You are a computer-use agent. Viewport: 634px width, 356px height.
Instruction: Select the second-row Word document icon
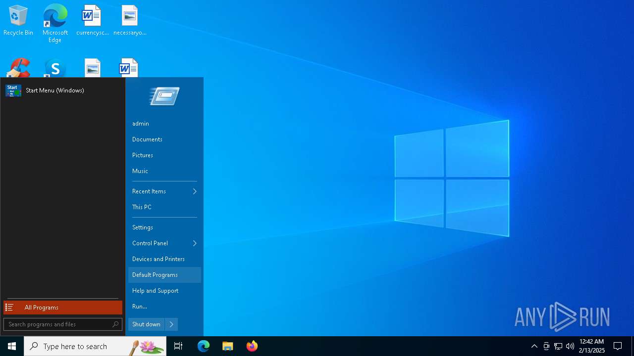[x=129, y=68]
